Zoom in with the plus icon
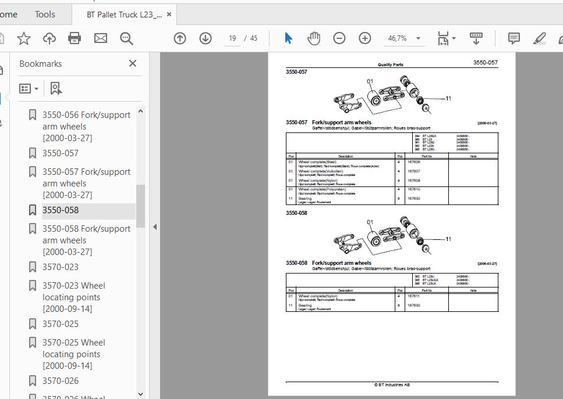Screen dimensions: 563x399 (365, 38)
